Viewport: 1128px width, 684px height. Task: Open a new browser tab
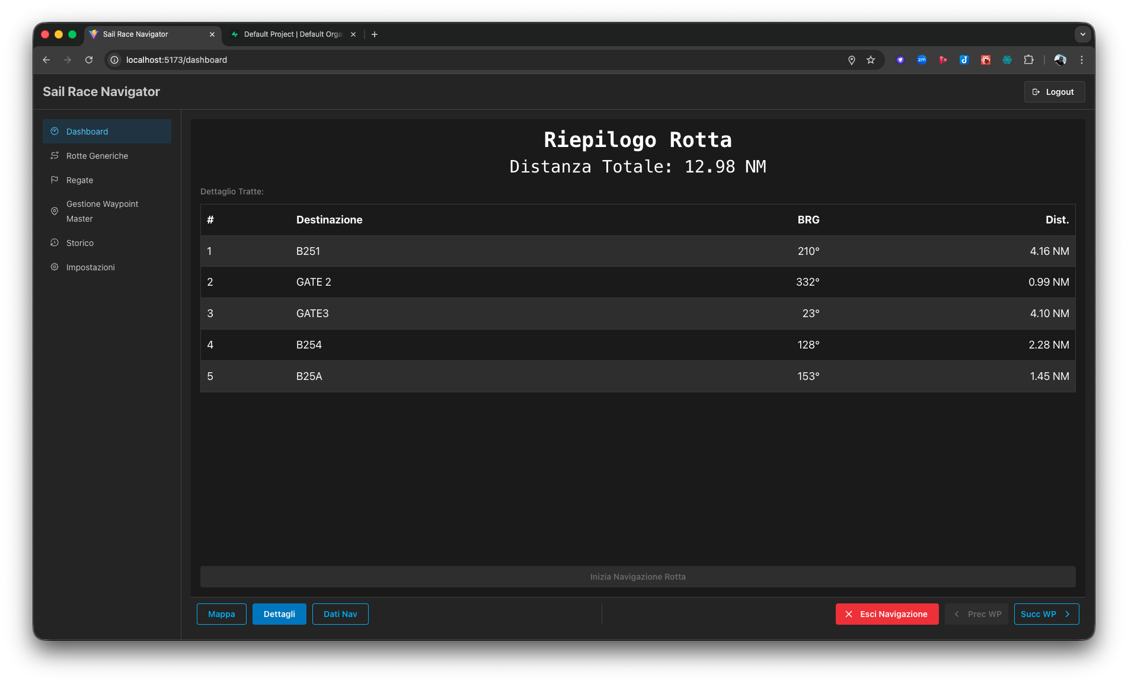point(375,34)
